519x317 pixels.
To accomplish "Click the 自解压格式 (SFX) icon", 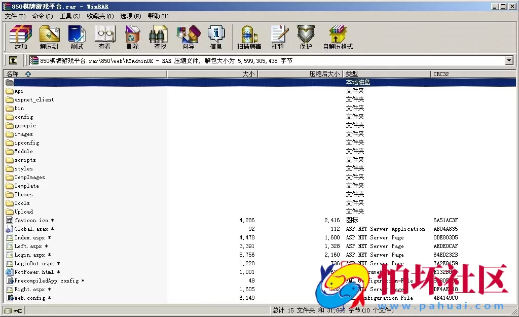I will click(x=338, y=38).
